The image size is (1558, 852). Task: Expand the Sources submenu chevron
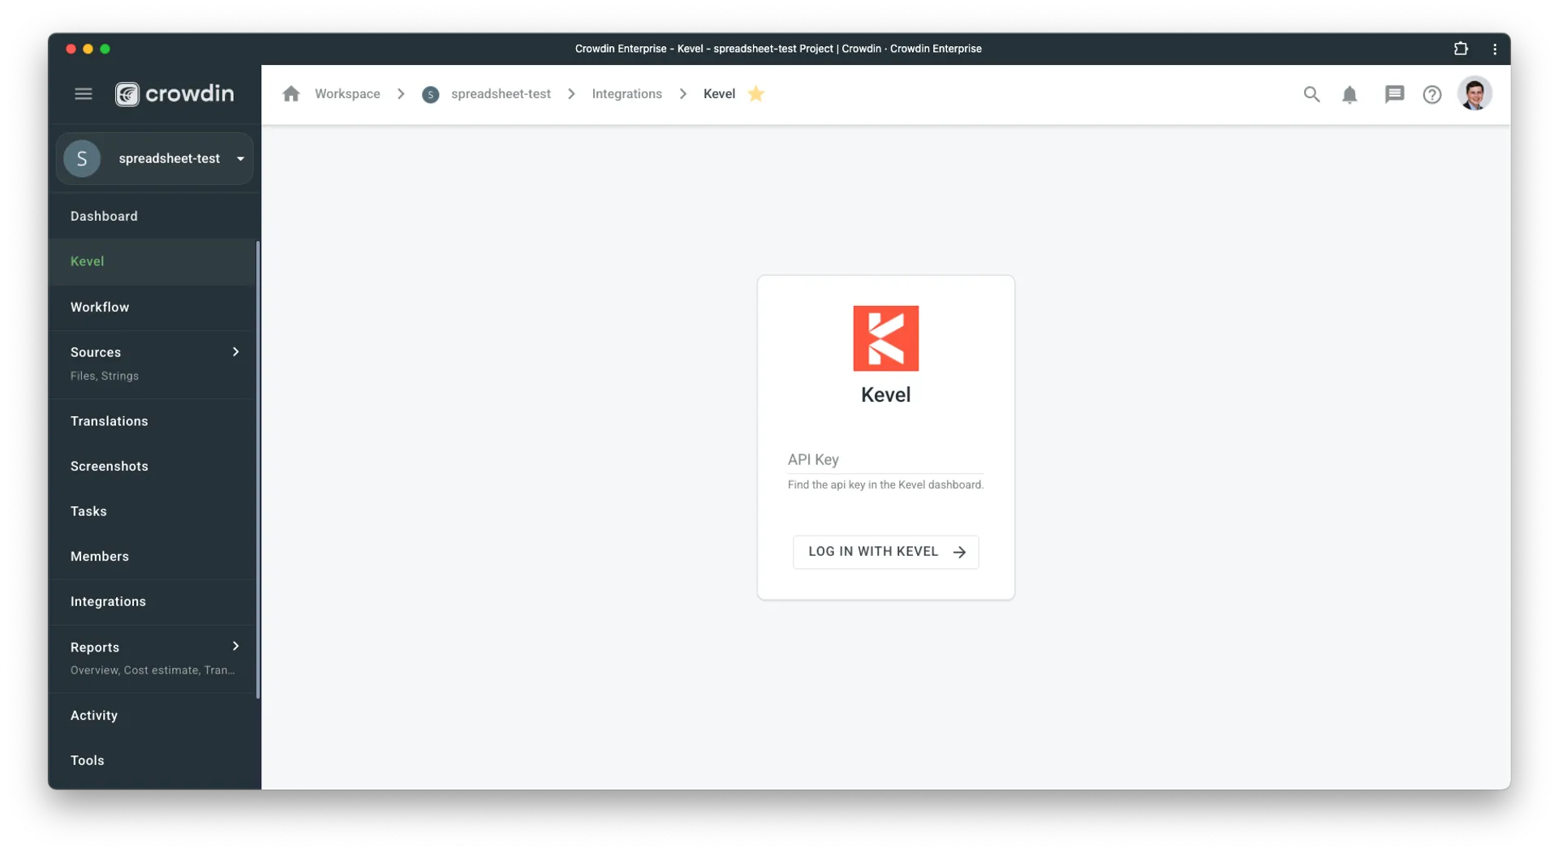[236, 352]
